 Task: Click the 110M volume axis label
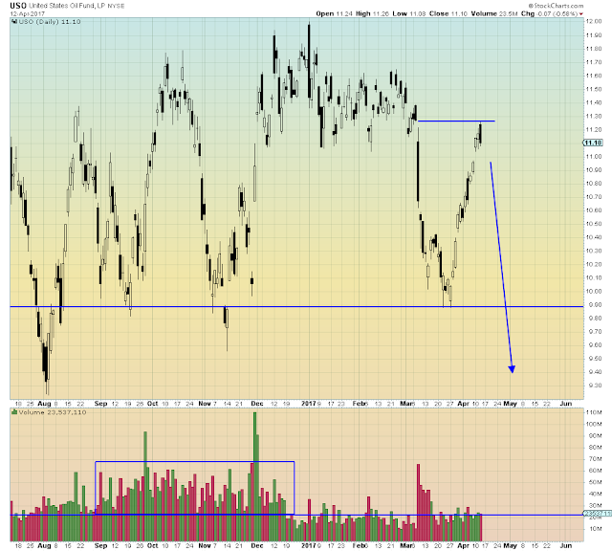[594, 412]
